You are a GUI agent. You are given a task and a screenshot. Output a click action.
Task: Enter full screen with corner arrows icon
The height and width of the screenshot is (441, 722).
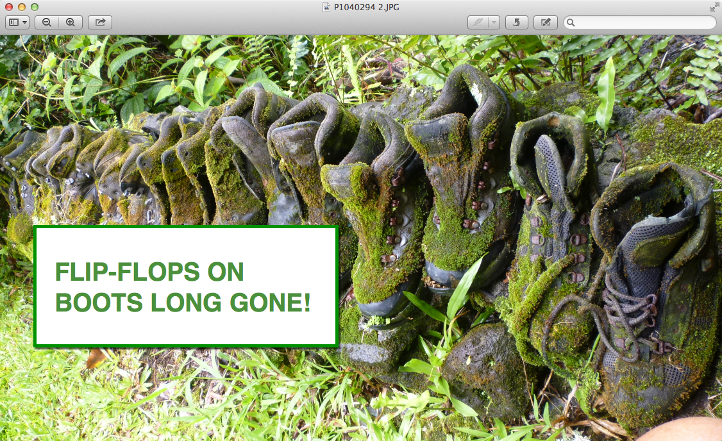pyautogui.click(x=714, y=7)
